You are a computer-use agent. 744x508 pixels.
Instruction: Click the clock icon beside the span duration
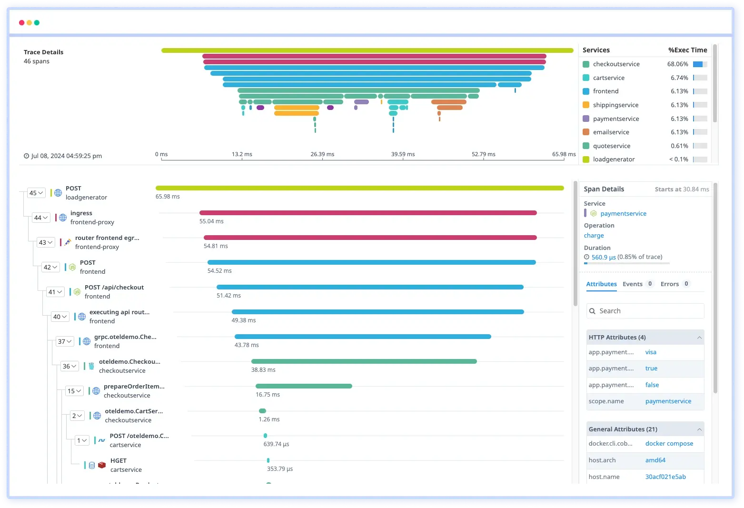(x=586, y=257)
